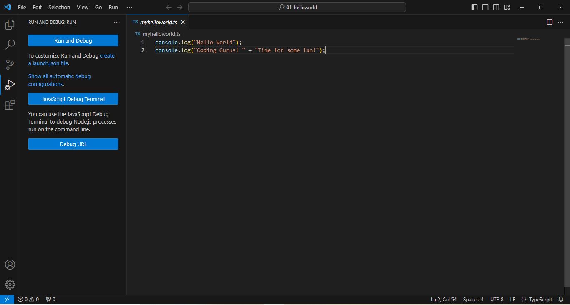Screen dimensions: 570x305
Task: Open the Manage settings gear
Action: click(x=10, y=285)
